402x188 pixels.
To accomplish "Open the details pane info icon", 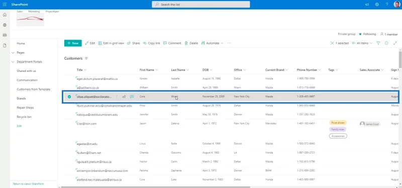I will 386,43.
